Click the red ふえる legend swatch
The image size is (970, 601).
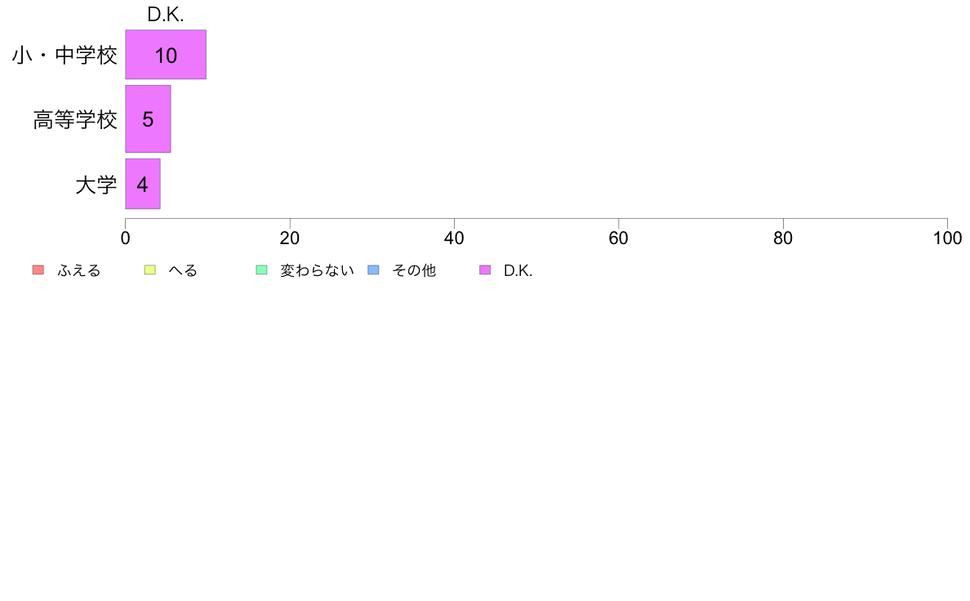38,269
